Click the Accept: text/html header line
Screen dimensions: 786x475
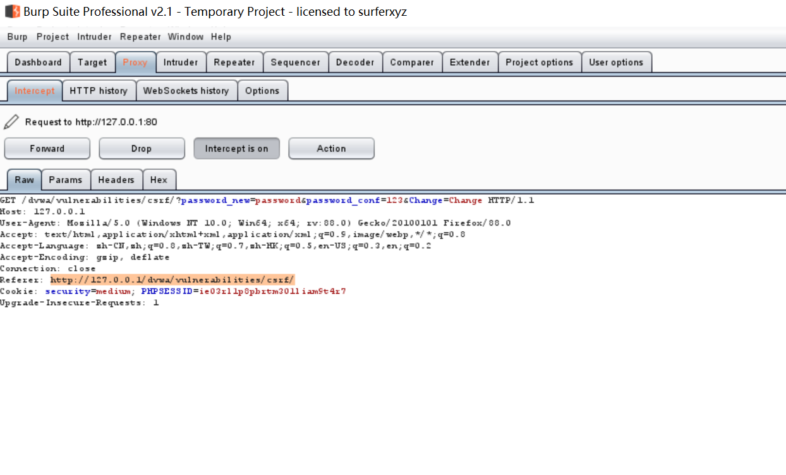(233, 234)
